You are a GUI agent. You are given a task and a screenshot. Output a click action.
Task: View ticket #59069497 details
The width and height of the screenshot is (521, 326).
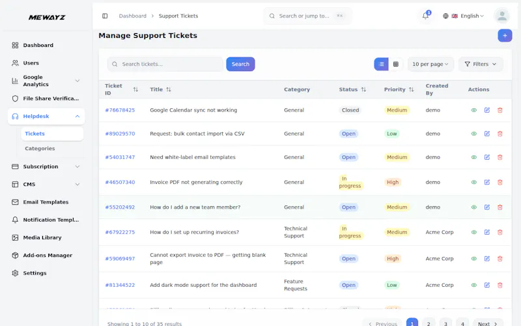[x=474, y=259]
